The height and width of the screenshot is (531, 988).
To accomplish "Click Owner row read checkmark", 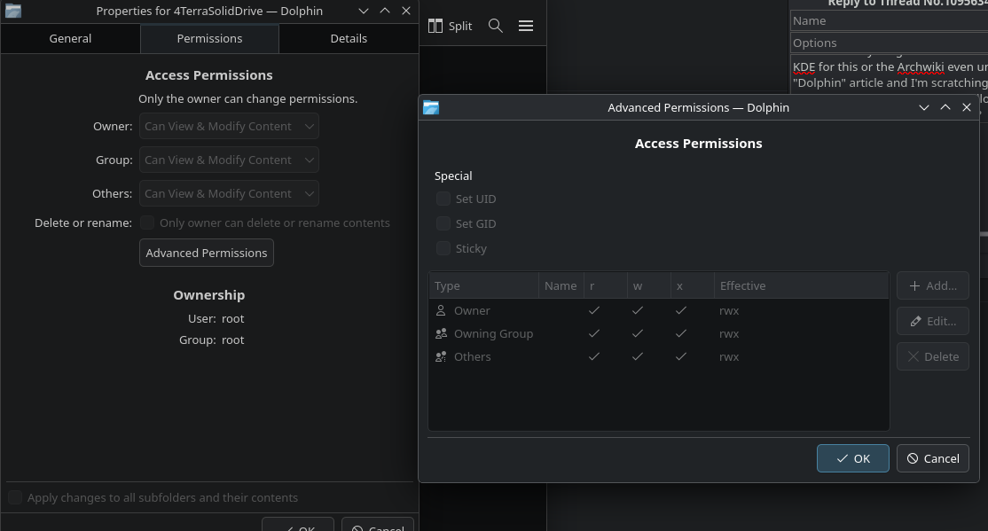I will pyautogui.click(x=593, y=310).
